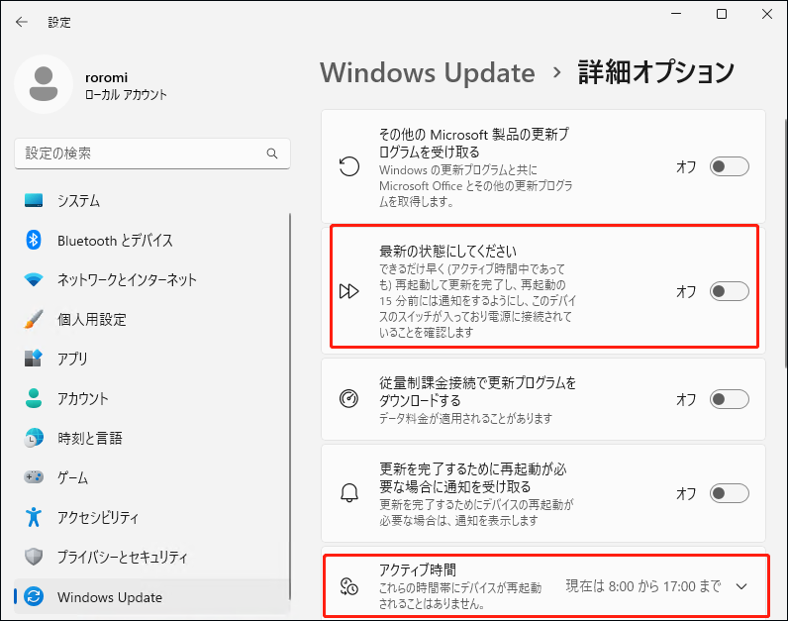Enable 再起動が必要な場合に通知を受け取る toggle
The height and width of the screenshot is (621, 788).
[x=730, y=493]
